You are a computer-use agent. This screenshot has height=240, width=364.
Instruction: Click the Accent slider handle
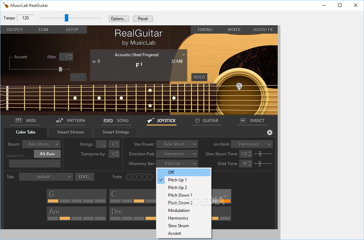[x=60, y=69]
